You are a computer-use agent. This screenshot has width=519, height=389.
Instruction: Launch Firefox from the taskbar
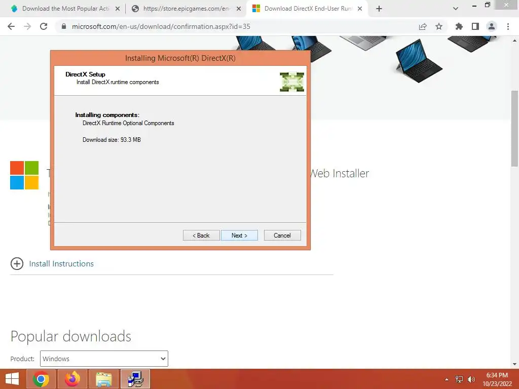coord(72,379)
